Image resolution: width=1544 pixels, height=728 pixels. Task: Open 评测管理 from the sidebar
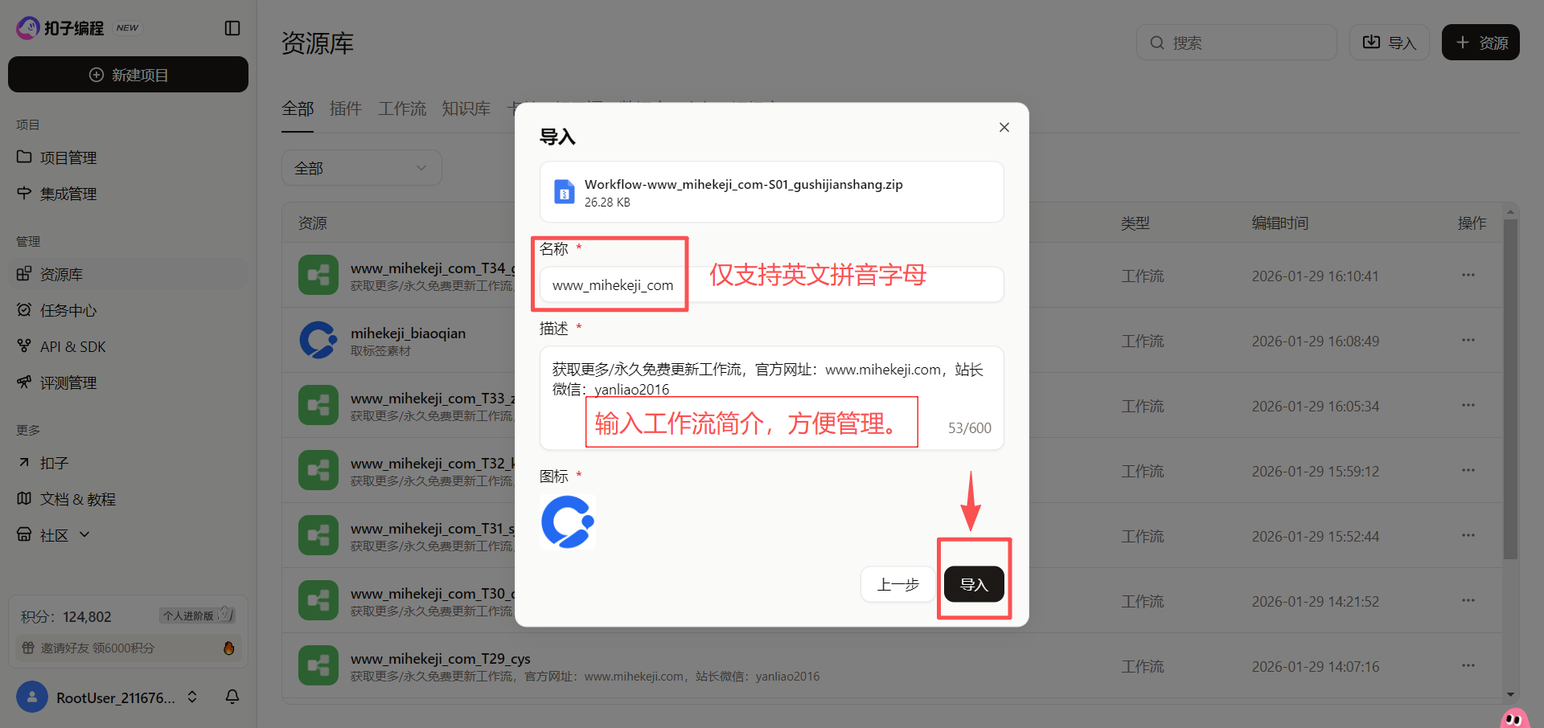coord(68,382)
